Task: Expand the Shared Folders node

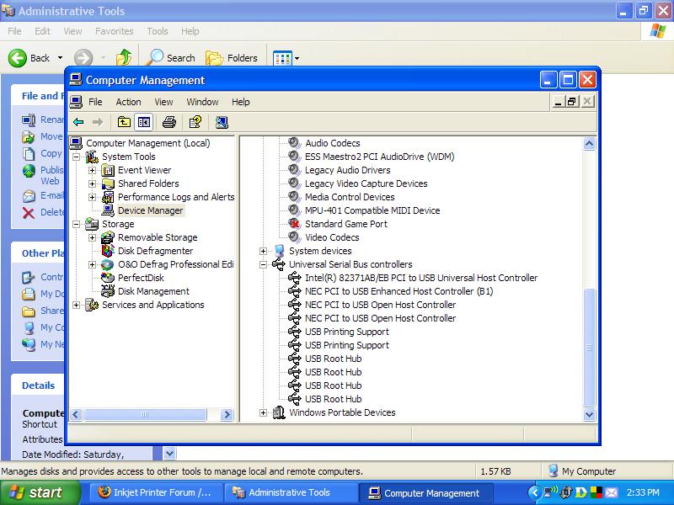Action: tap(92, 183)
